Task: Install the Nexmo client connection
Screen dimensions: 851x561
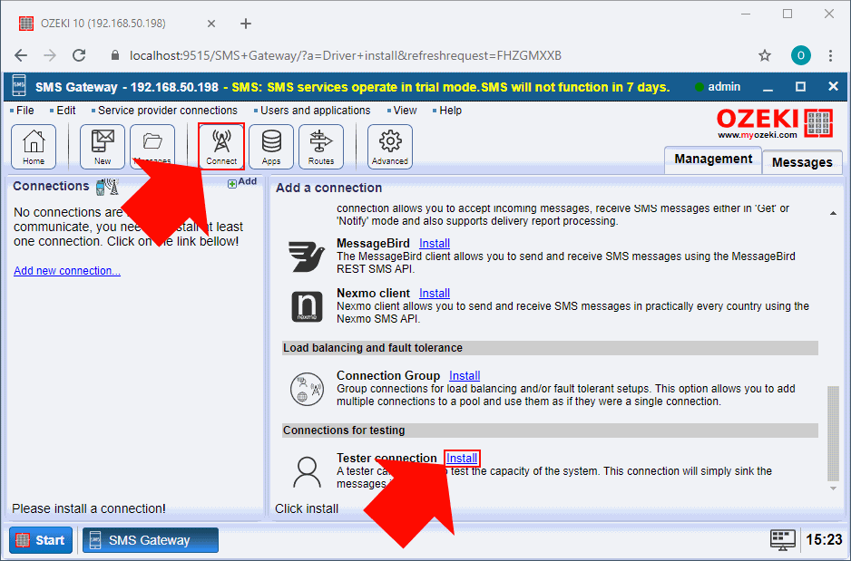Action: coord(435,294)
